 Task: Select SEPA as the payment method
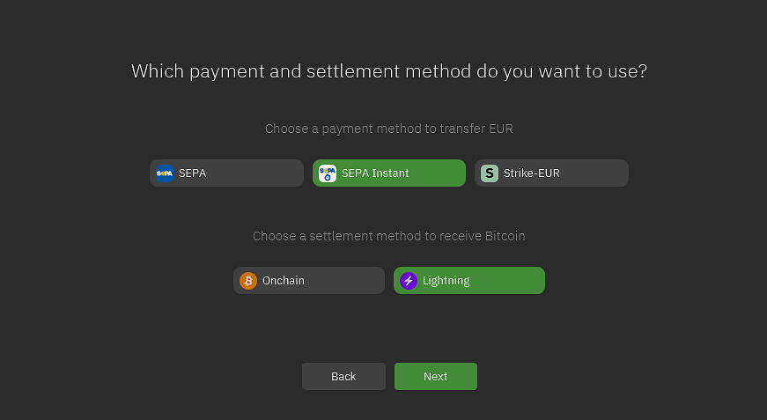(226, 173)
